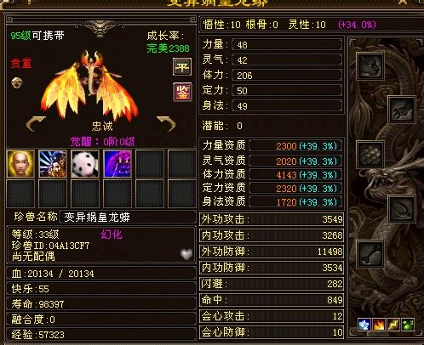Open the red 鉴 appraisal button
Image resolution: width=424 pixels, height=345 pixels.
(x=182, y=92)
